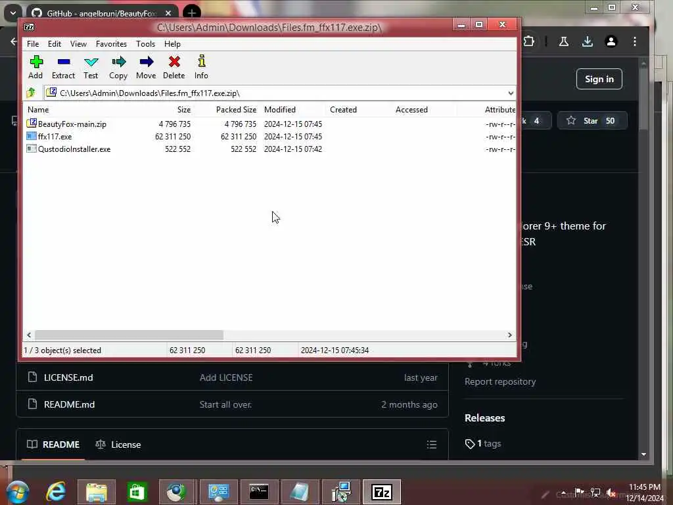Open browser downloads icon
Screen dimensions: 673x505
[588, 41]
